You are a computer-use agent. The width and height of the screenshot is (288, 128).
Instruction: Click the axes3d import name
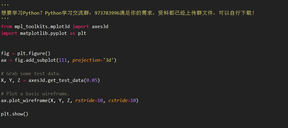tap(100, 27)
